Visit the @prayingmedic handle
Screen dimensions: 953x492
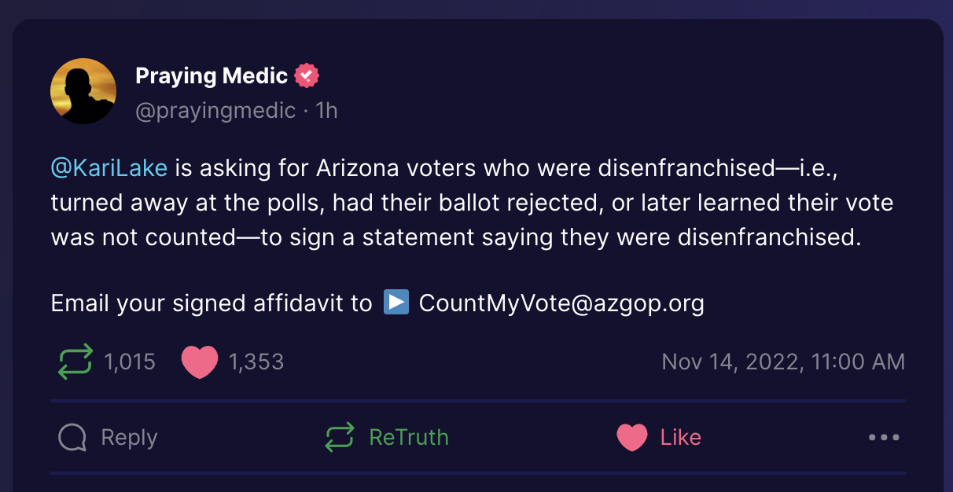[x=215, y=111]
